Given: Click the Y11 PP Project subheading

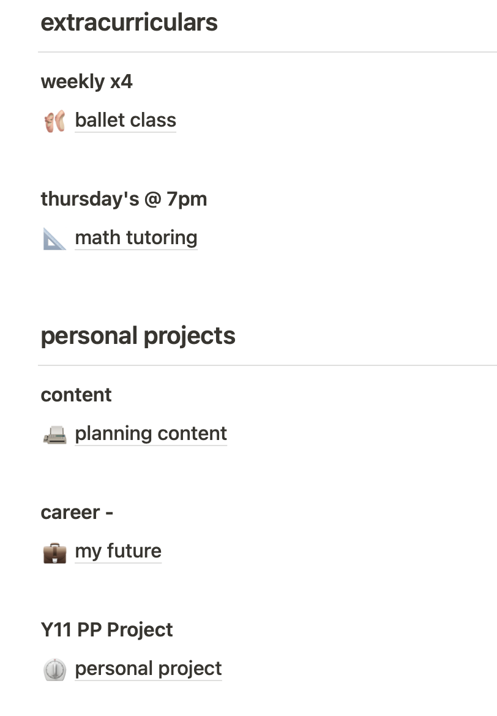Looking at the screenshot, I should coord(106,630).
